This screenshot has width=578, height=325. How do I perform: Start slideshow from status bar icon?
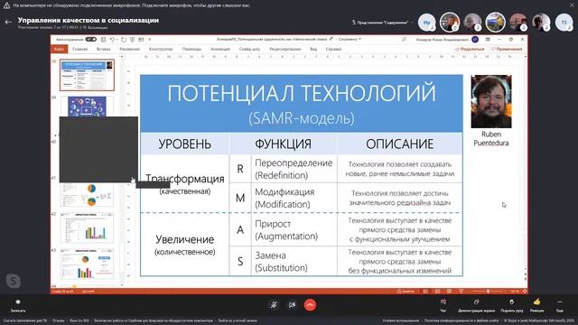point(461,291)
